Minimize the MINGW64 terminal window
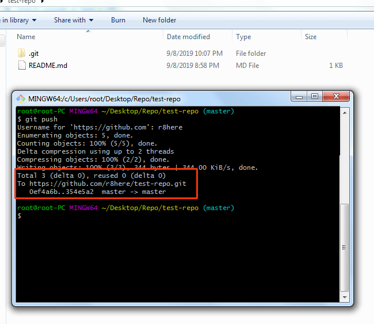The height and width of the screenshot is (324, 374). 299,97
